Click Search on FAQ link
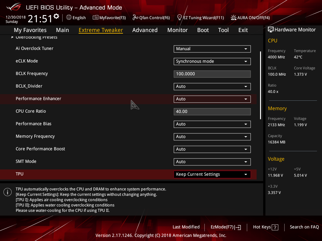 tap(304, 227)
